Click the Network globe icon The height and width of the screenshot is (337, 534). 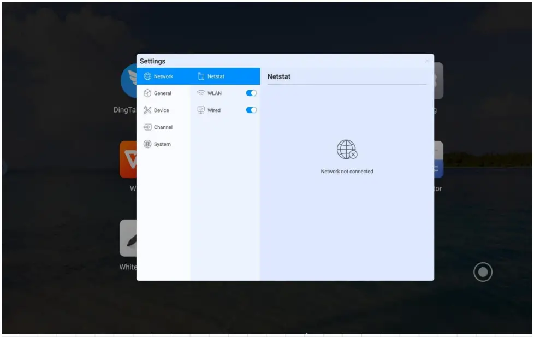pyautogui.click(x=147, y=76)
